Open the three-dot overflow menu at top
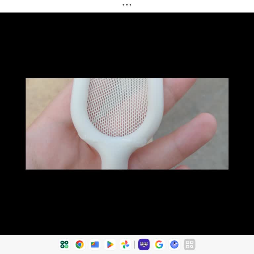This screenshot has height=254, width=254. (x=127, y=5)
